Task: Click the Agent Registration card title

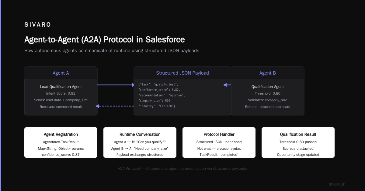Action: click(x=61, y=134)
